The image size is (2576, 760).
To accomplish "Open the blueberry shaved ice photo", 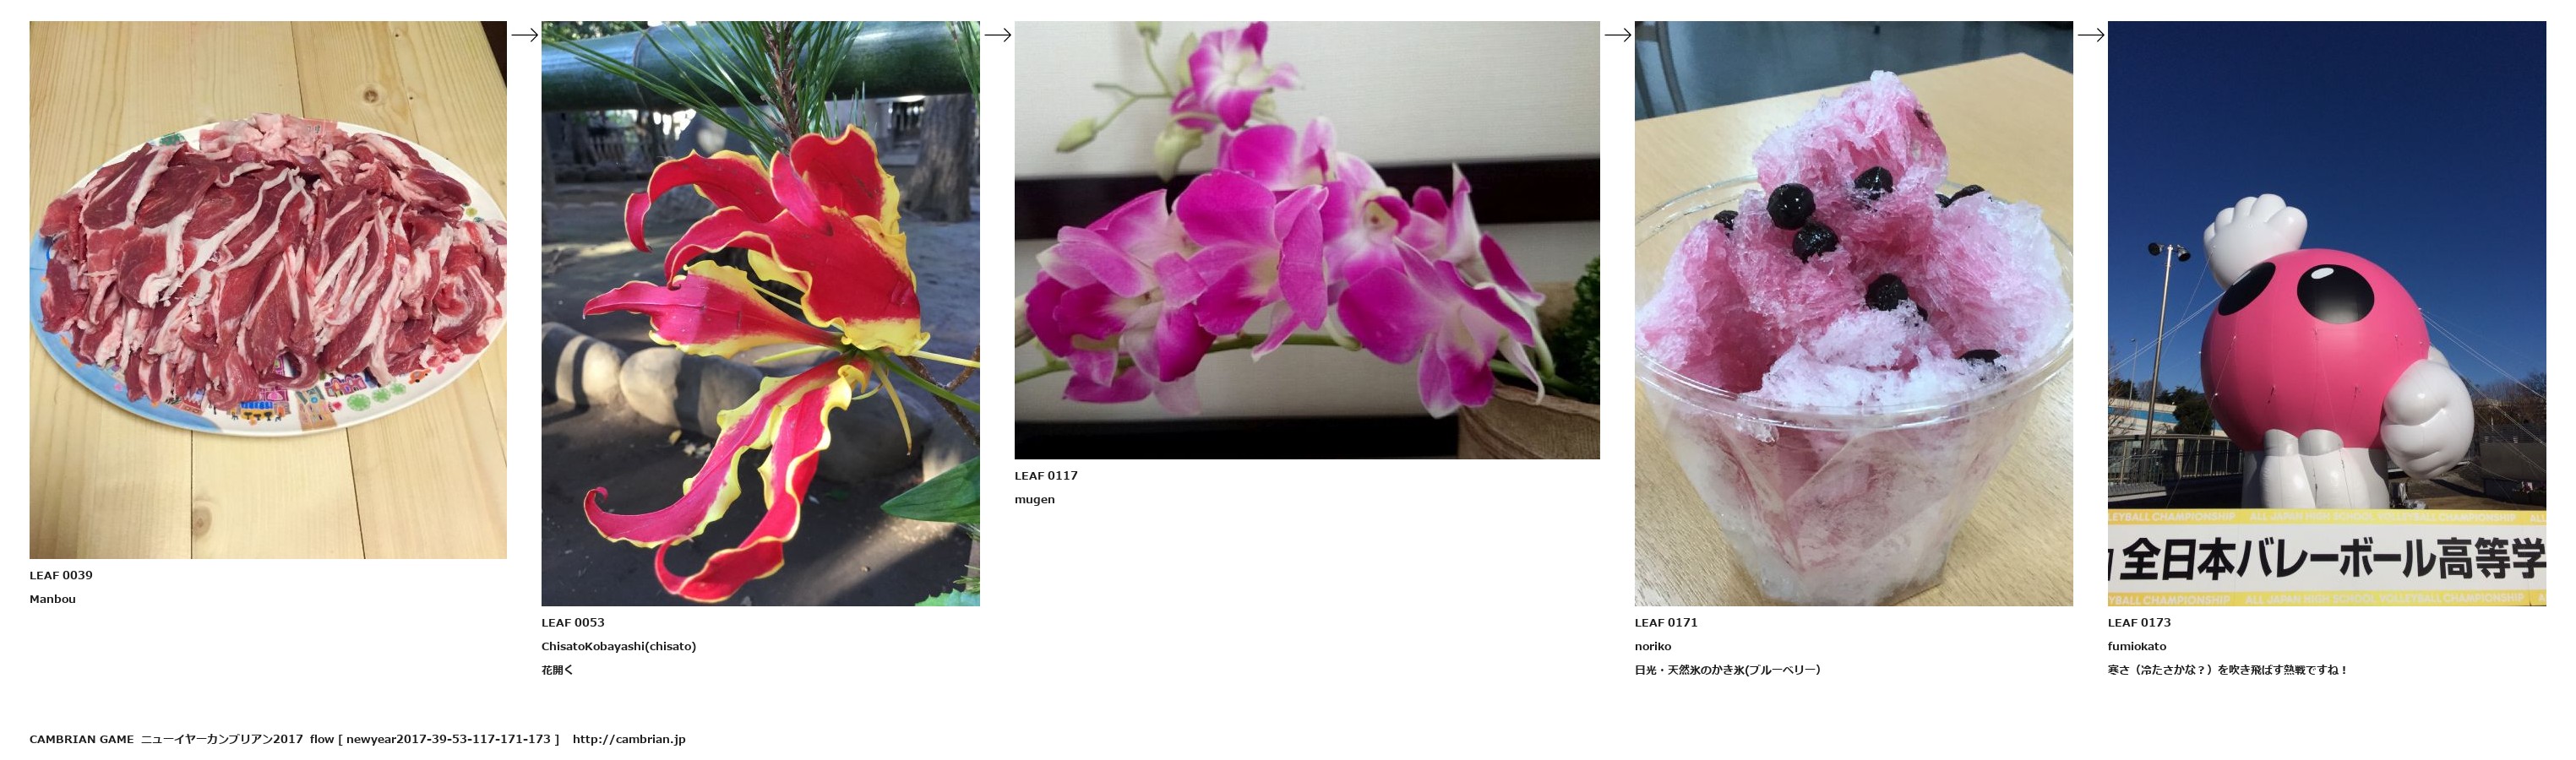I will point(1853,313).
